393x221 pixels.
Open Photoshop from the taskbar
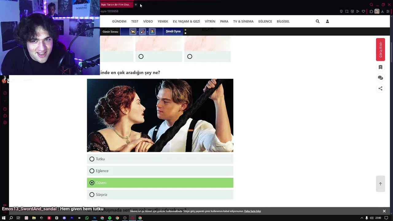click(95, 218)
